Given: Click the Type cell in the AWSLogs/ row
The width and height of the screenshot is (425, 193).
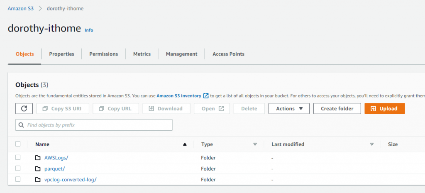Looking at the screenshot, I should [x=208, y=158].
